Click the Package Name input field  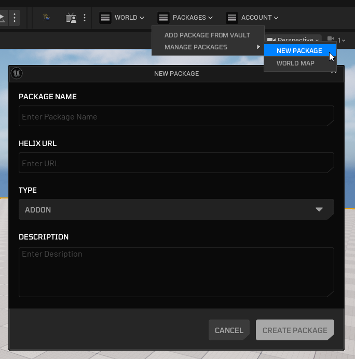[x=176, y=116]
